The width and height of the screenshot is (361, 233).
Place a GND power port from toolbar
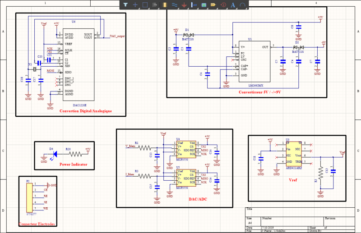[184, 5]
